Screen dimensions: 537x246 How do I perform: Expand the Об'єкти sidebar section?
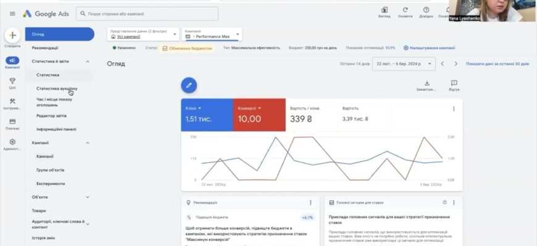coord(88,197)
